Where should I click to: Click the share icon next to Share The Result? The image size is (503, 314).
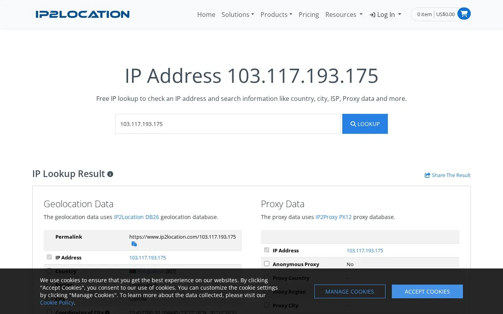(x=428, y=175)
